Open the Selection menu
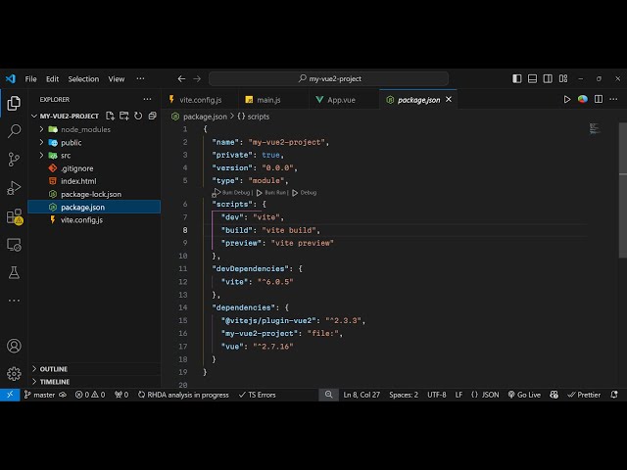 click(83, 78)
